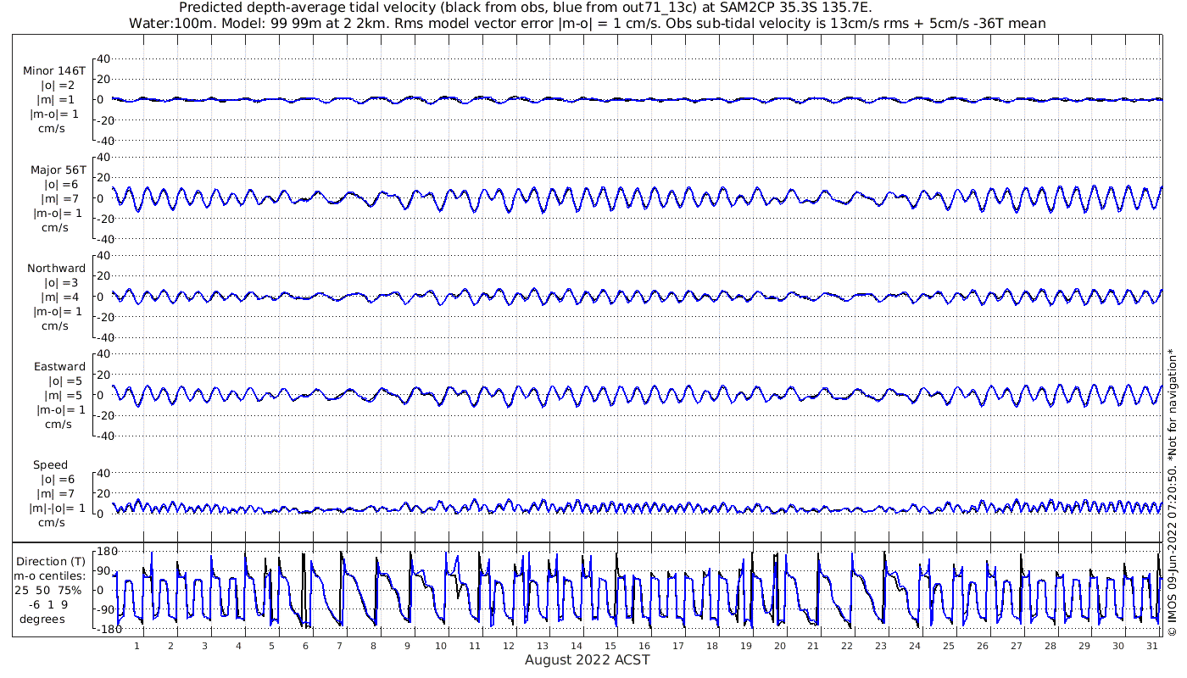Click the 'Direction (T)' panel label
Screen dimensions: 1187x678
[53, 561]
